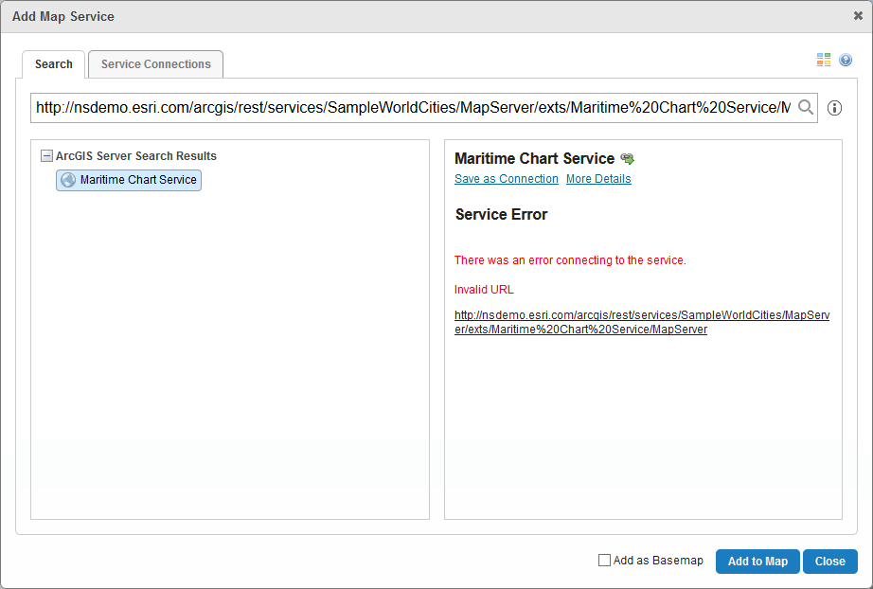
Task: Click icon next to Maritime Chart Service heading
Action: pyautogui.click(x=628, y=159)
